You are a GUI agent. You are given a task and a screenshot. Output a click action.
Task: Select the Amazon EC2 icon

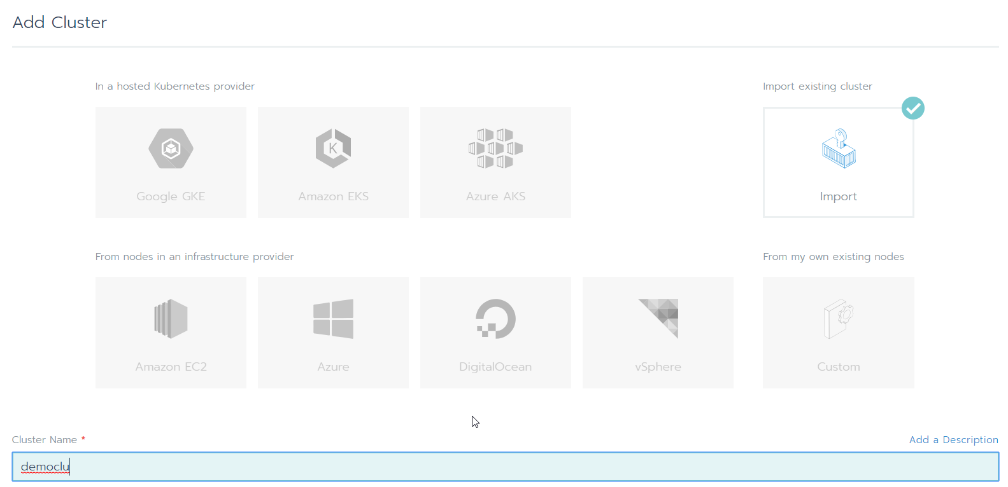(x=171, y=319)
